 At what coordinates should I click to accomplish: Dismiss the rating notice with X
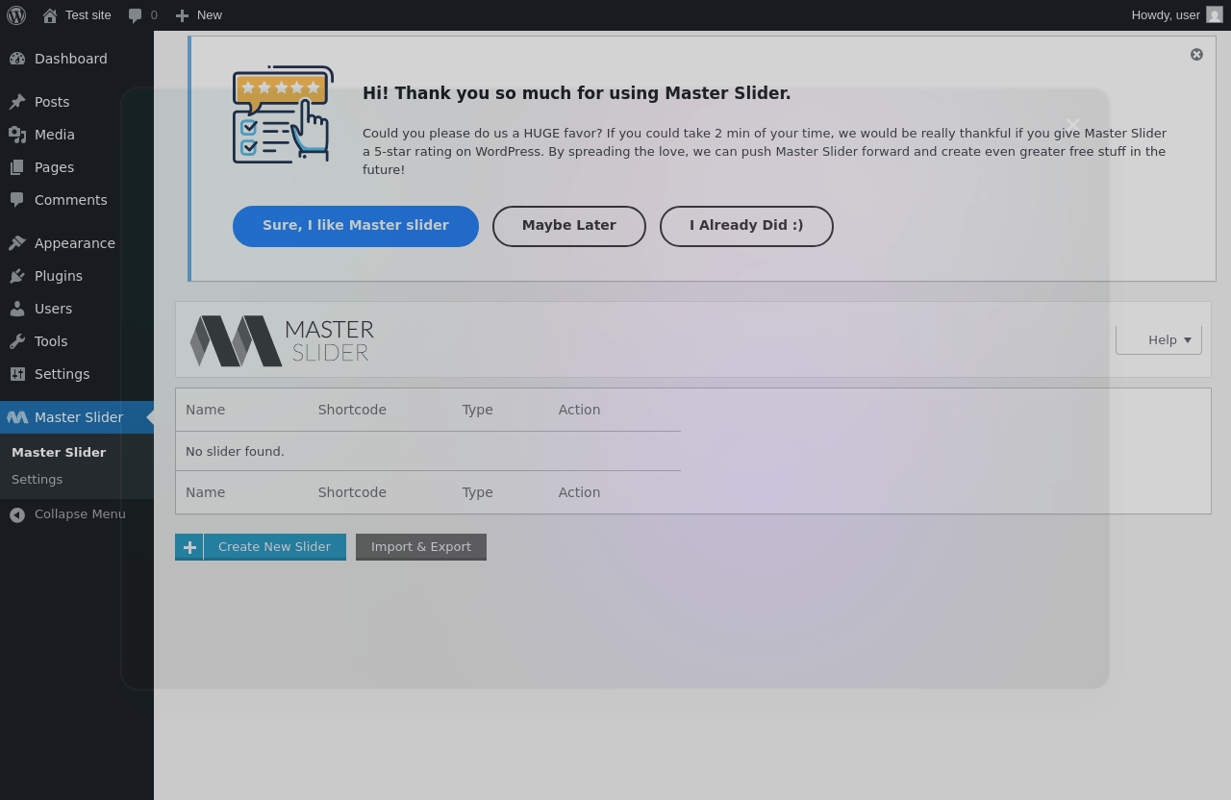pos(1196,55)
